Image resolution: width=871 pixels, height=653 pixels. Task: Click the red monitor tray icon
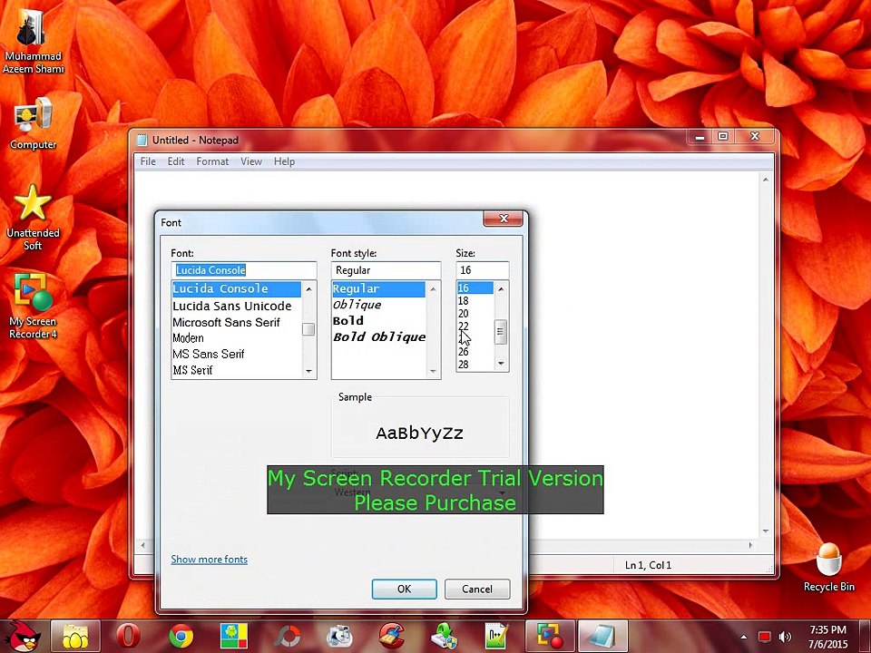765,637
